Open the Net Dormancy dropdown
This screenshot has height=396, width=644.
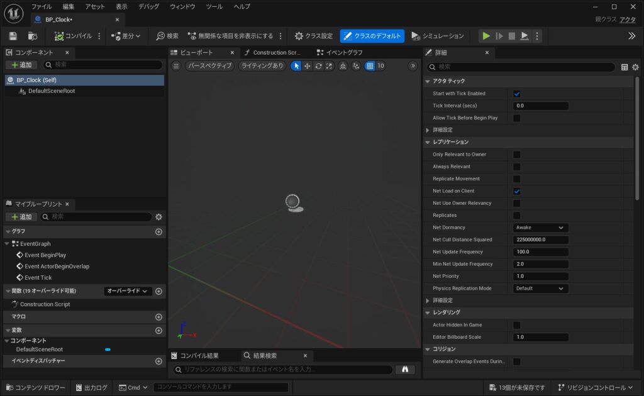pyautogui.click(x=540, y=228)
